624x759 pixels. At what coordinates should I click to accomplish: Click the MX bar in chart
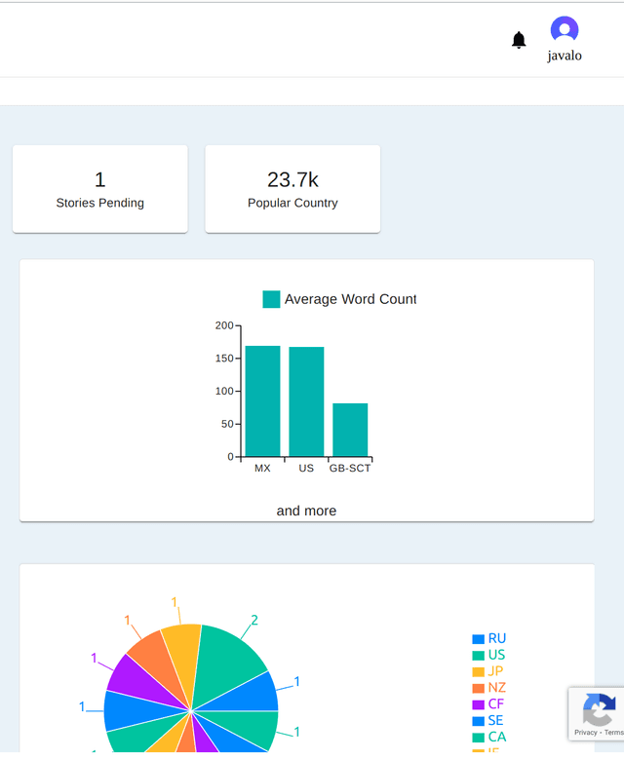pyautogui.click(x=262, y=400)
